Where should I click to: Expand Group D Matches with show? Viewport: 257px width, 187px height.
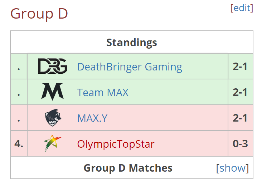tap(232, 168)
